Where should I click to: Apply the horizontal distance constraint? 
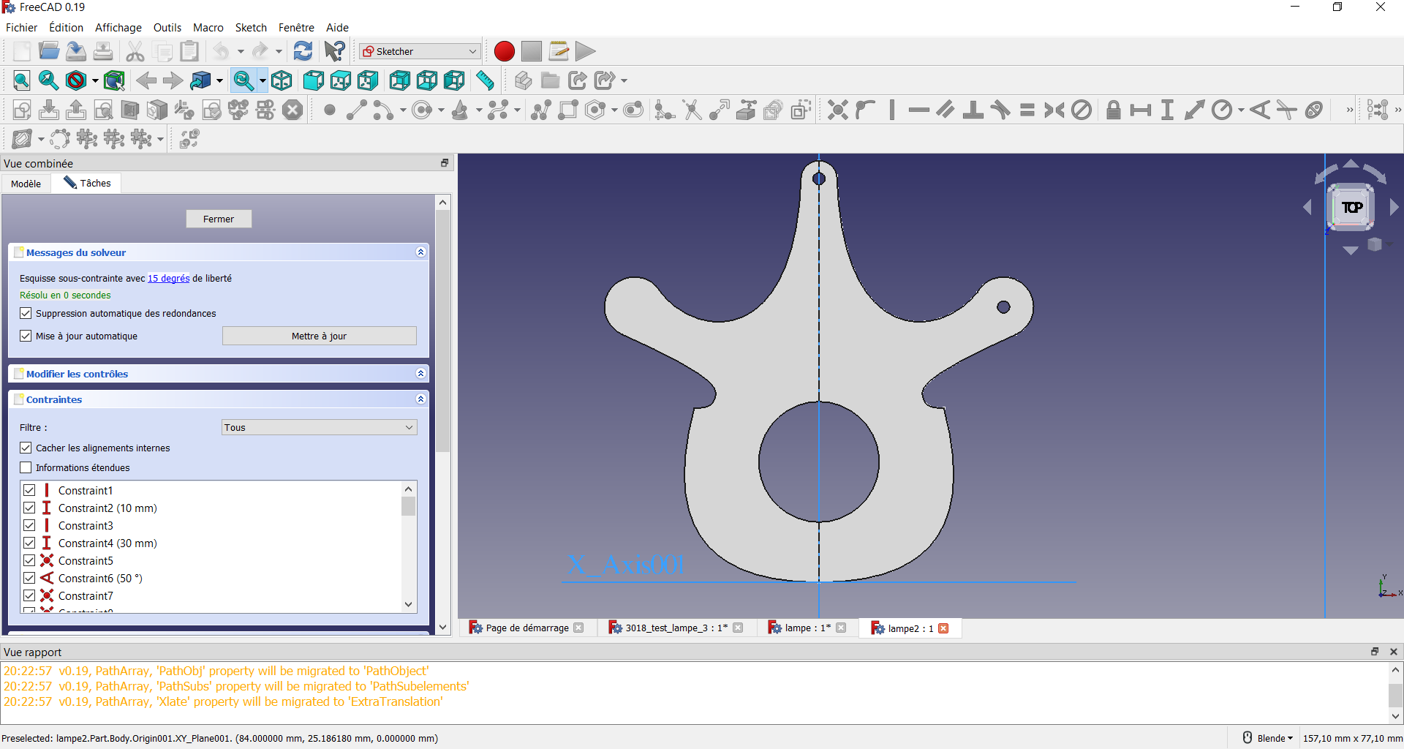(1140, 110)
